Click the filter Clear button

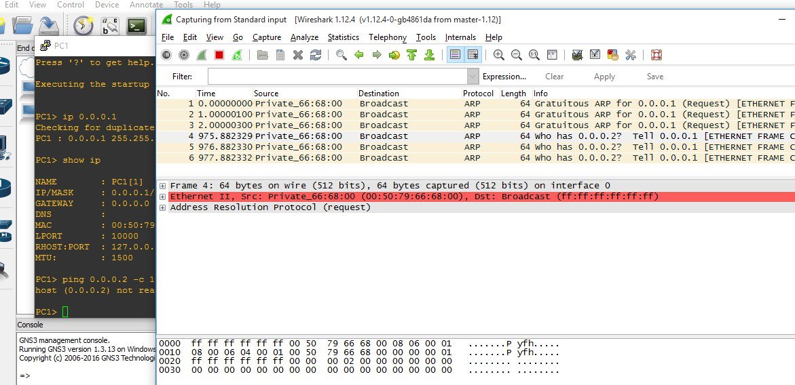pos(554,77)
